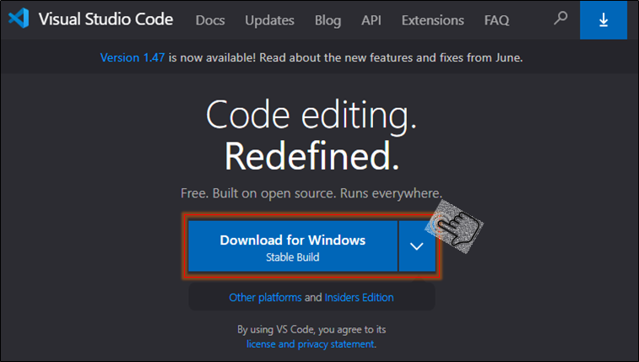Click 'By using VS Code, you agree' text

pyautogui.click(x=311, y=329)
